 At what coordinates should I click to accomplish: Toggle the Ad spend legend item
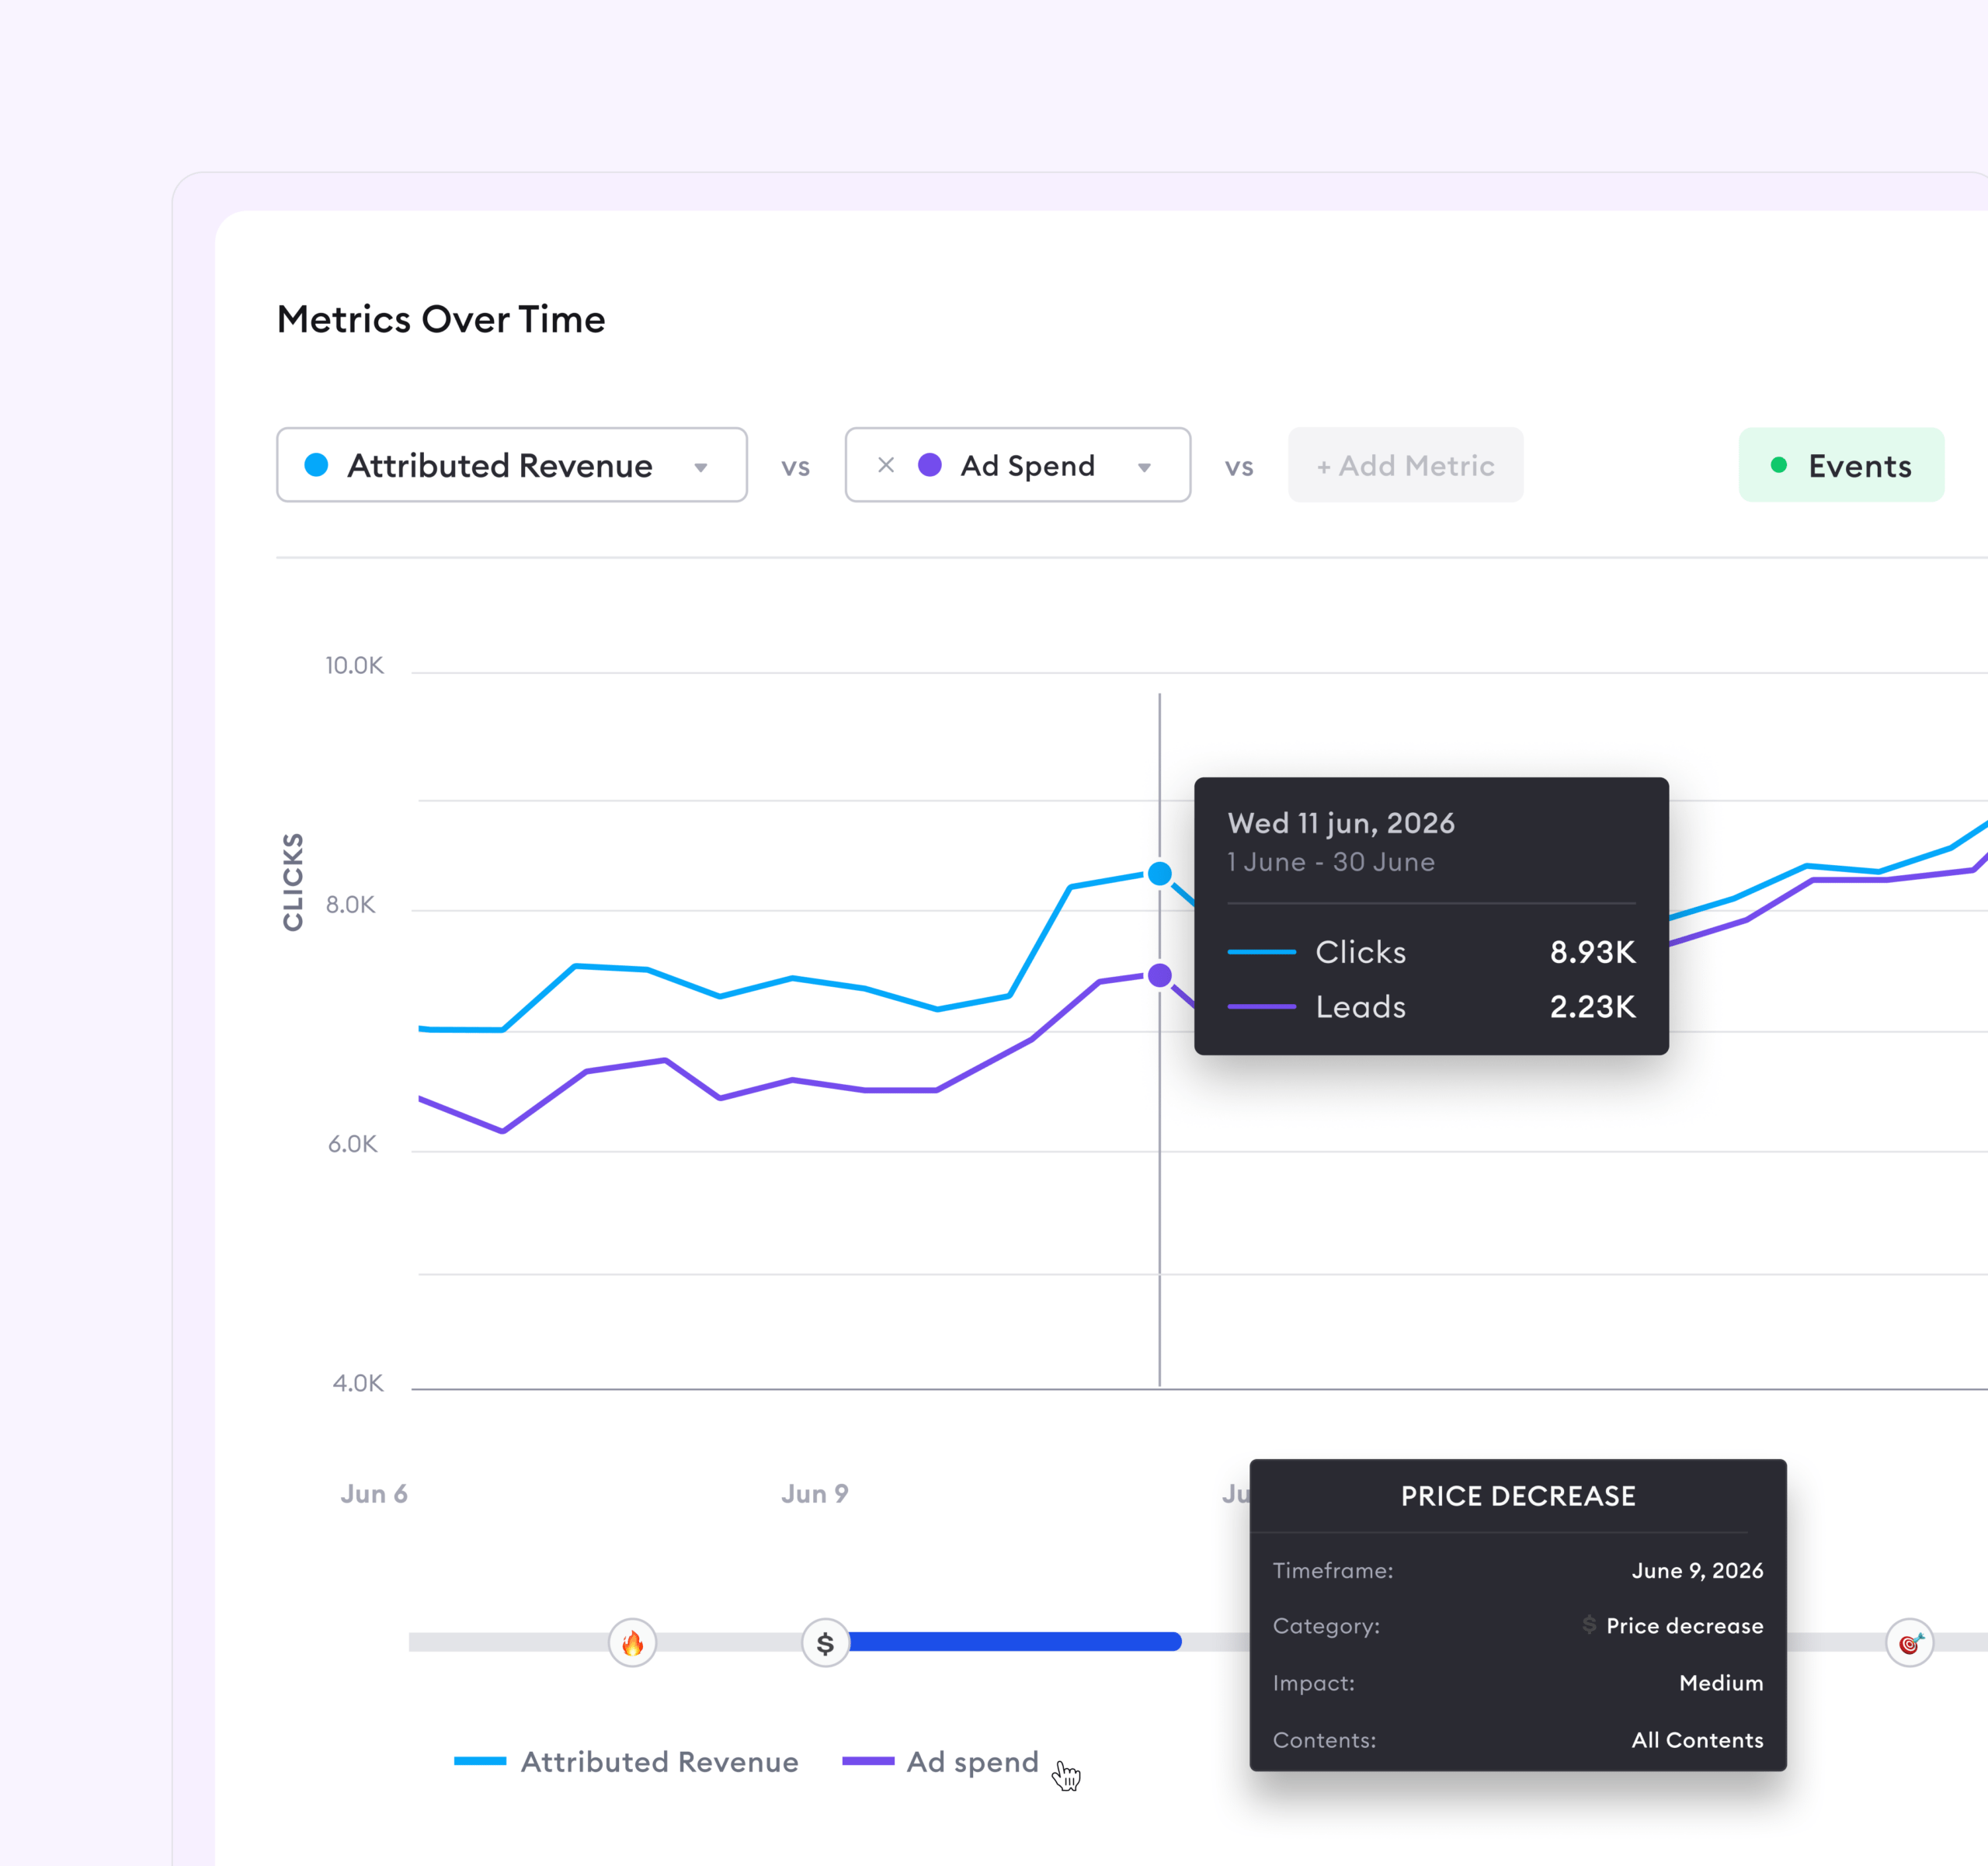click(940, 1762)
